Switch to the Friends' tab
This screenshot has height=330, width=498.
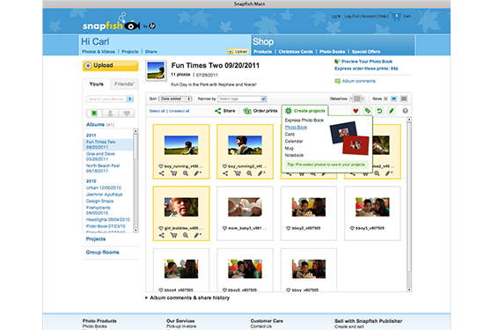(x=124, y=84)
